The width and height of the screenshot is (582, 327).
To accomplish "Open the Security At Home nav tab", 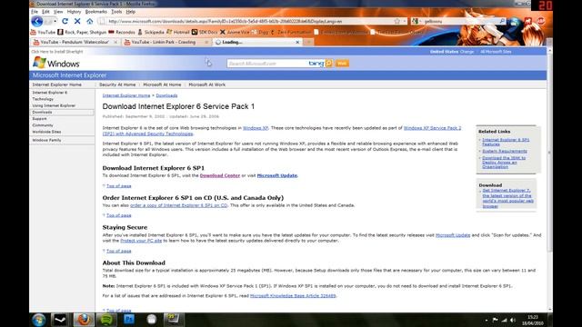I will [117, 84].
